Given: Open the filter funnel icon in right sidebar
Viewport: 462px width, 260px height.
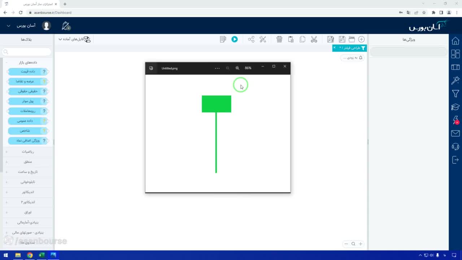Looking at the screenshot, I should [x=456, y=94].
